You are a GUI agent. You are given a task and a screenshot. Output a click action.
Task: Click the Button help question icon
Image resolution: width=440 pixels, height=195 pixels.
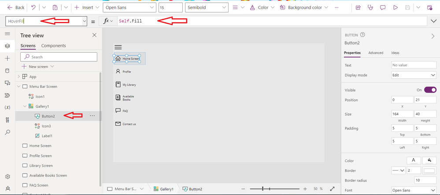(x=362, y=35)
